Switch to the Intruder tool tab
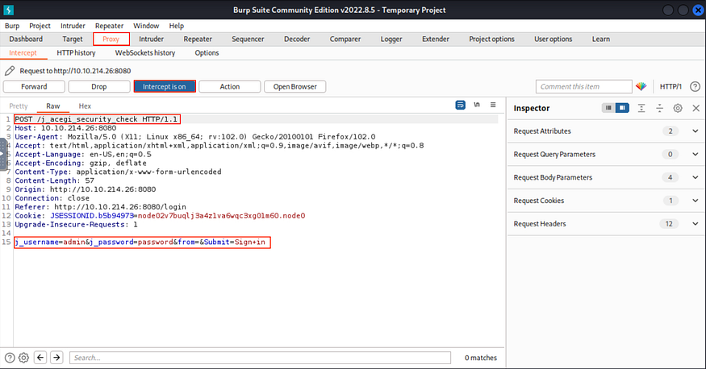The image size is (706, 369). click(x=152, y=39)
